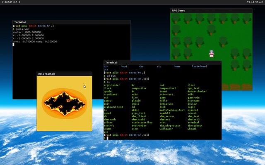This screenshot has height=165, width=265.
Task: Click 'shm_client' in the /bin listing
Action: pyautogui.click(x=139, y=116)
